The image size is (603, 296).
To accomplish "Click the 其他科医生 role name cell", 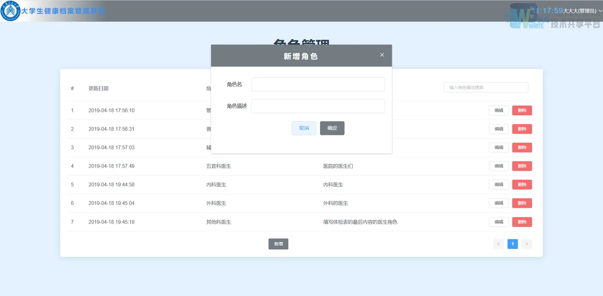I will (x=219, y=222).
